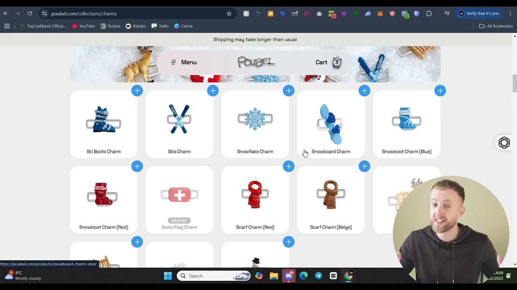Viewport: 517px width, 290px height.
Task: Open the media control icon in the toolbar
Action: 447,13
